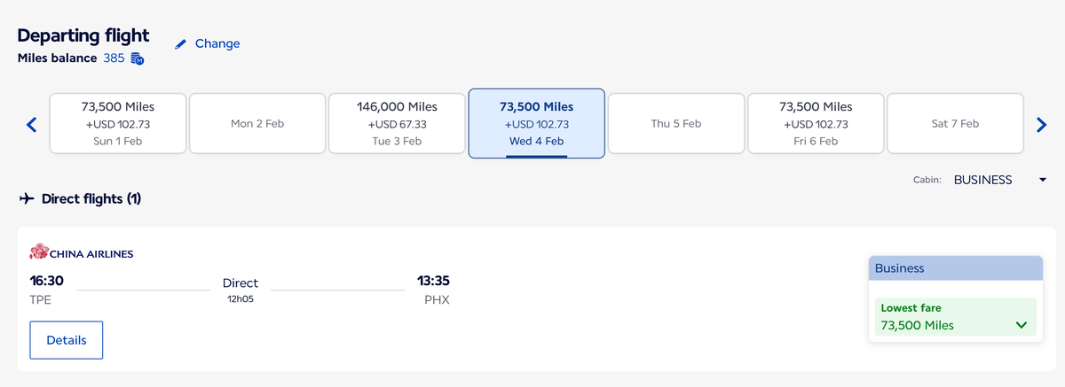Select the Sat 7 Feb date tab
1065x387 pixels.
pos(955,124)
